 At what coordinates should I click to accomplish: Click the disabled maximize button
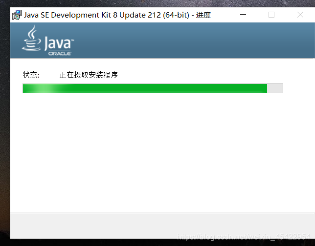point(271,15)
